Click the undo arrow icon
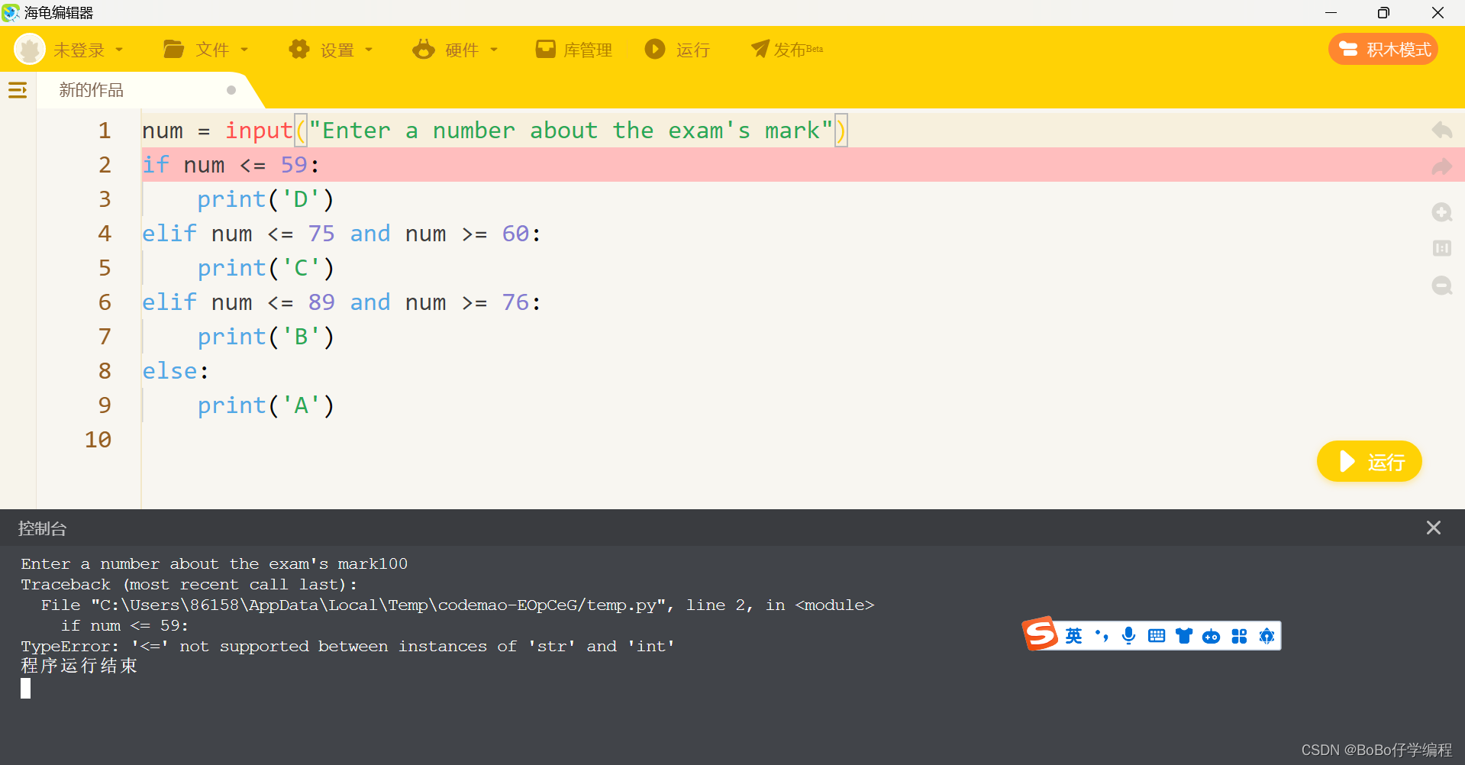Image resolution: width=1465 pixels, height=765 pixels. [x=1441, y=130]
